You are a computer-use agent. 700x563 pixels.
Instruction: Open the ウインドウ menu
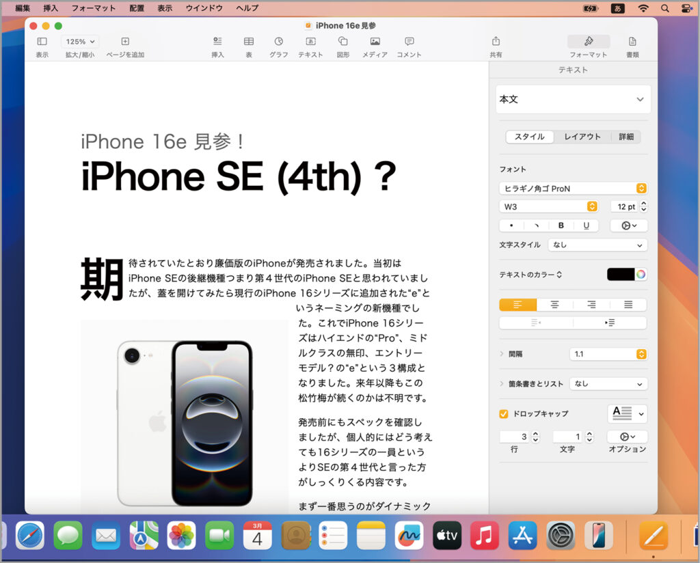(204, 8)
